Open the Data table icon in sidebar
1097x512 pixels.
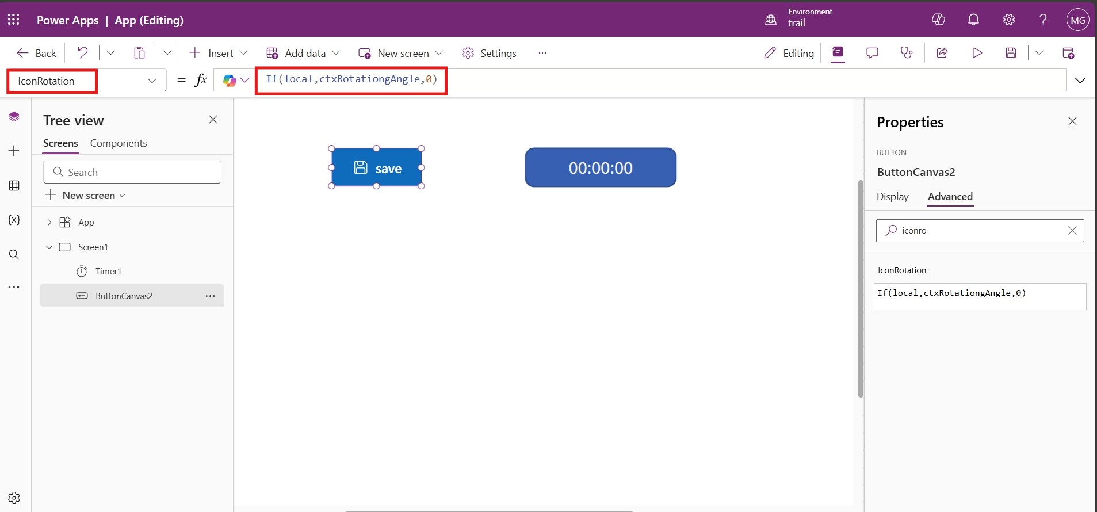point(14,186)
